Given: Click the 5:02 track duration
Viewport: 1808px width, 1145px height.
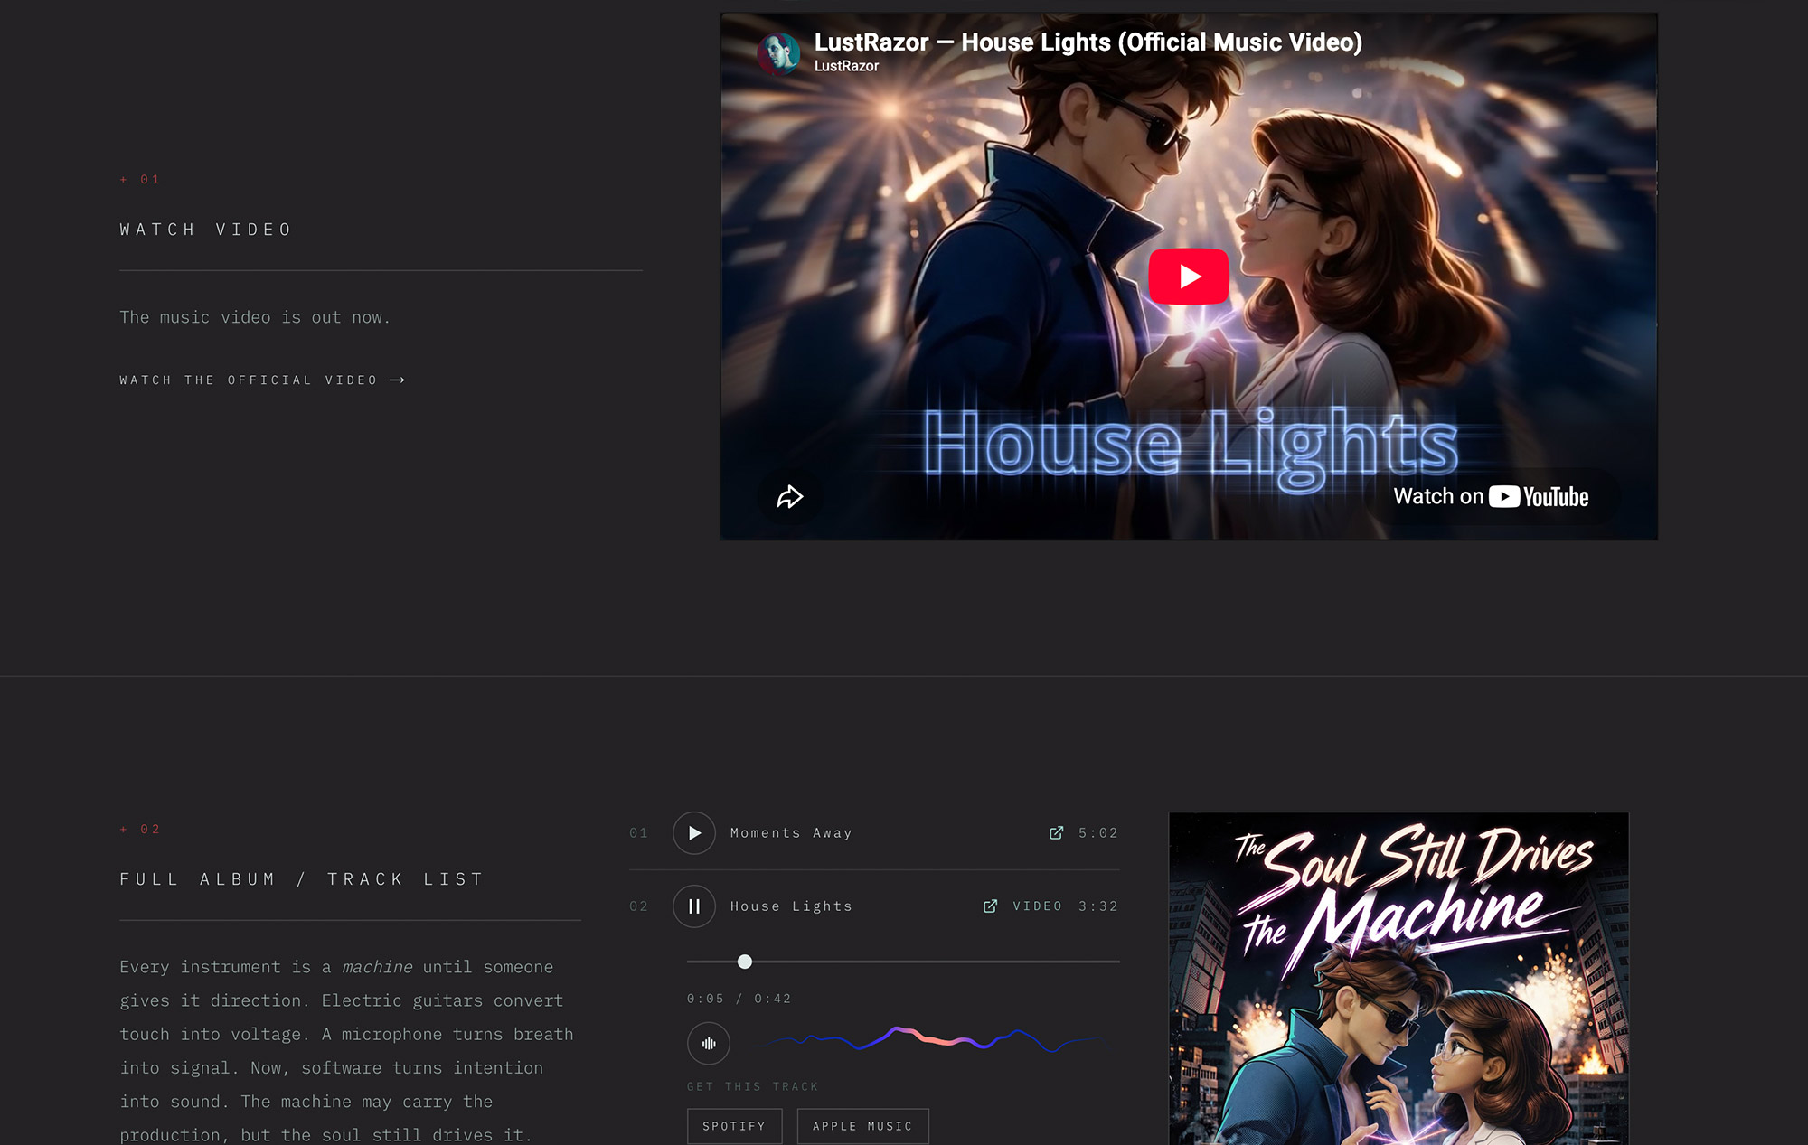Looking at the screenshot, I should click(x=1098, y=833).
